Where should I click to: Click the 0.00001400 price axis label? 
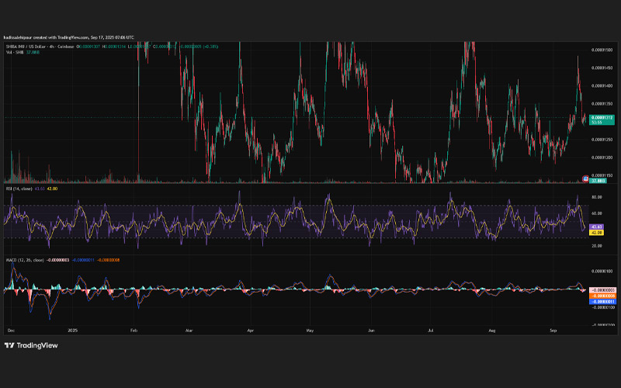pyautogui.click(x=602, y=86)
